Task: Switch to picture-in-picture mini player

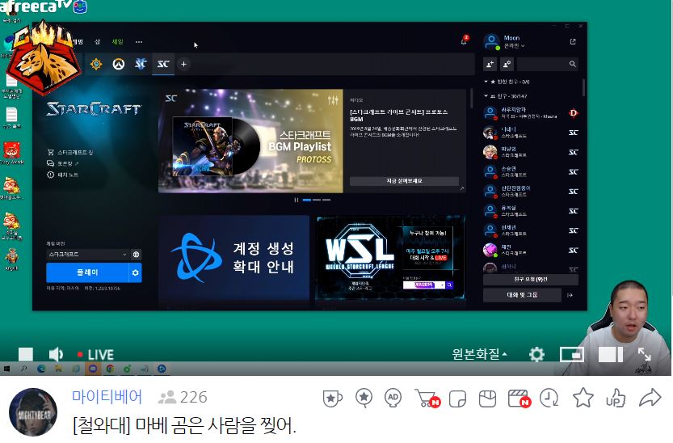Action: [572, 355]
